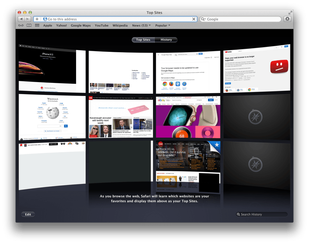Screen dimensions: 309x244
Task: Open the thumbnail with rainbow header icons
Action: [52, 165]
